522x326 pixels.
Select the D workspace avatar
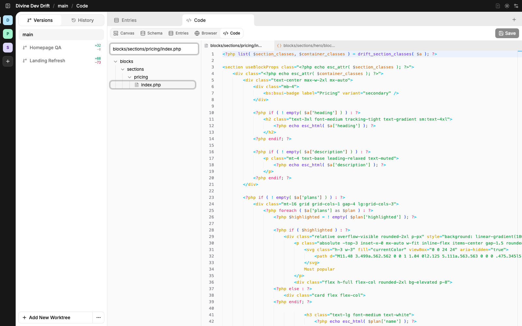8,20
